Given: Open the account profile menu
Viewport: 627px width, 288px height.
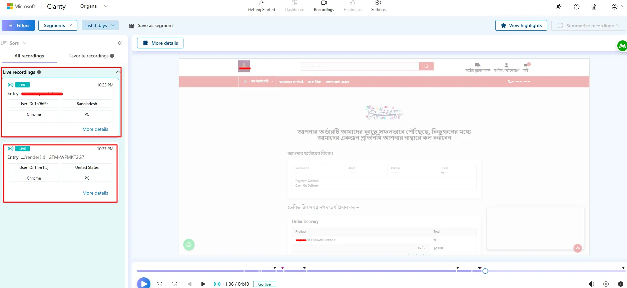Looking at the screenshot, I should pos(617,7).
